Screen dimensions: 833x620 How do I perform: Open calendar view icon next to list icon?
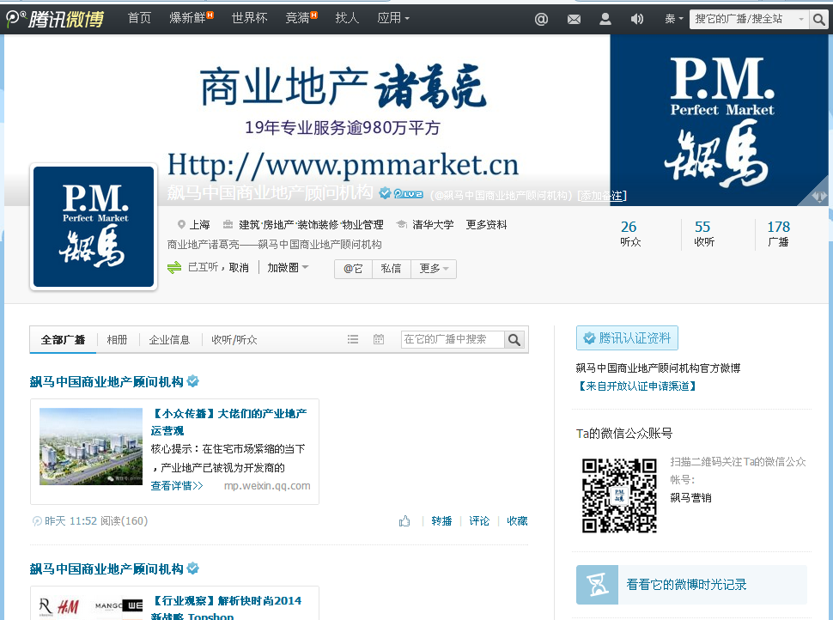pyautogui.click(x=378, y=339)
